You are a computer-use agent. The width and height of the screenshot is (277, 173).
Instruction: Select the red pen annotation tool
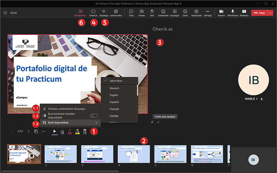[x=70, y=131]
